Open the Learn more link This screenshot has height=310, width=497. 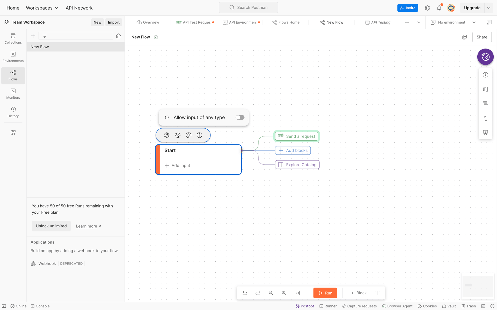tap(89, 226)
